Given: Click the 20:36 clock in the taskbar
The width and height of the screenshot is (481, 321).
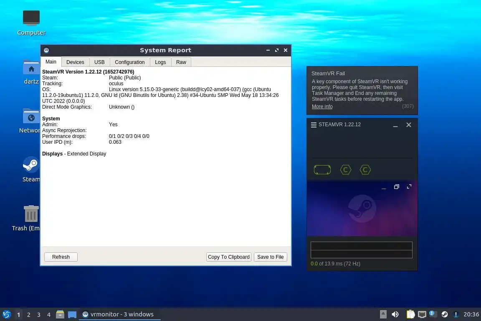Looking at the screenshot, I should [471, 314].
